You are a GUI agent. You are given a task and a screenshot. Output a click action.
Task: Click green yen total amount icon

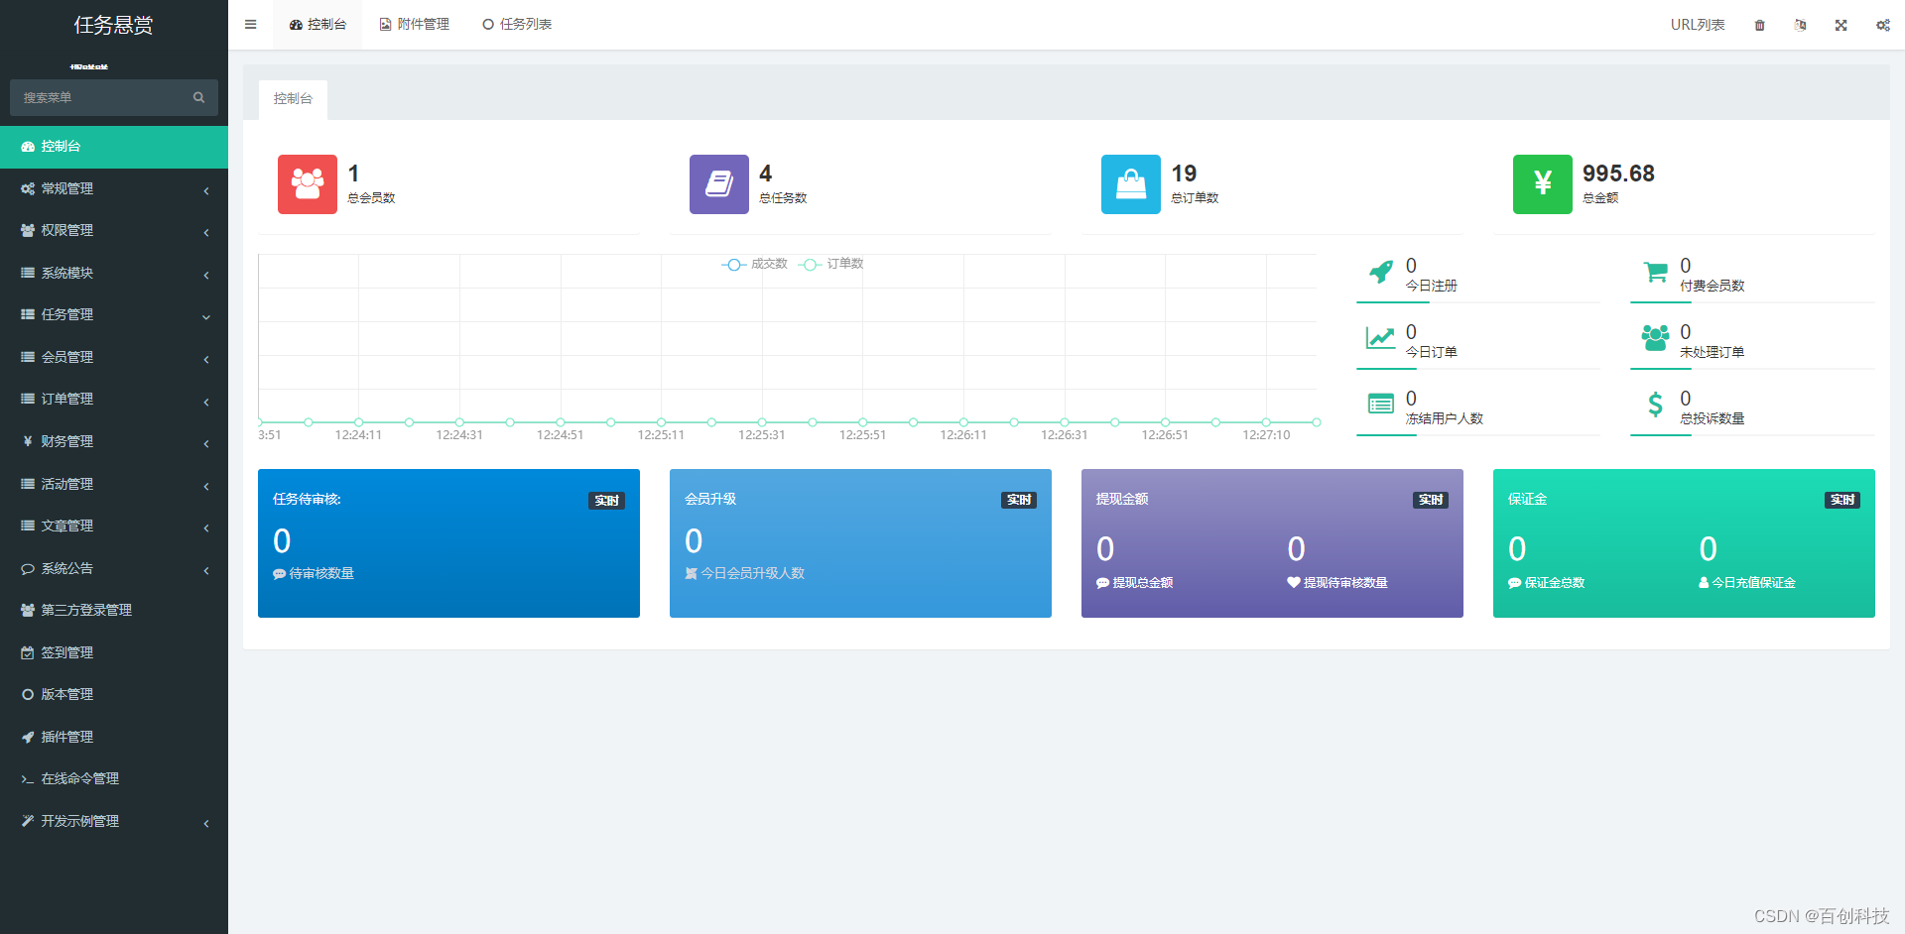1543,184
